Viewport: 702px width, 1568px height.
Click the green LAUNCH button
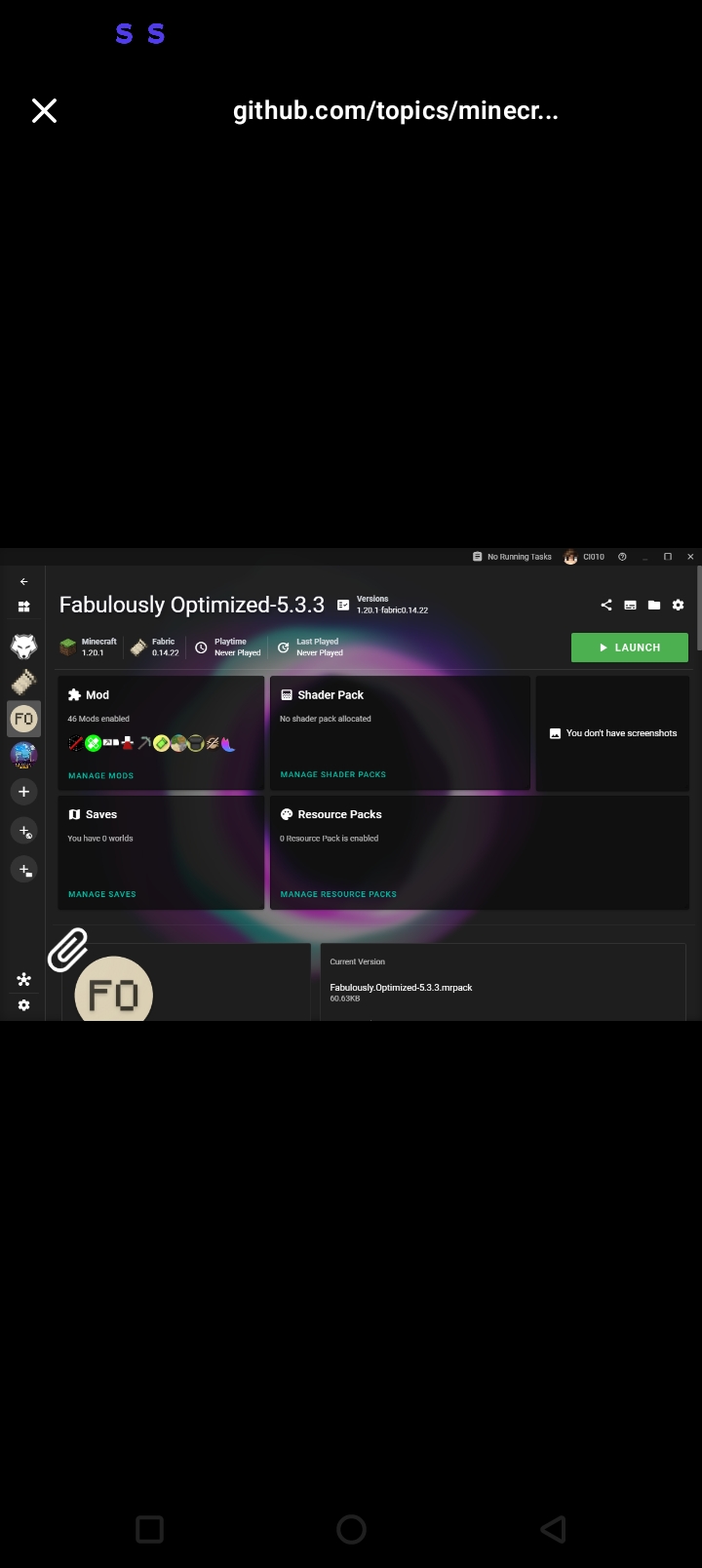coord(630,647)
